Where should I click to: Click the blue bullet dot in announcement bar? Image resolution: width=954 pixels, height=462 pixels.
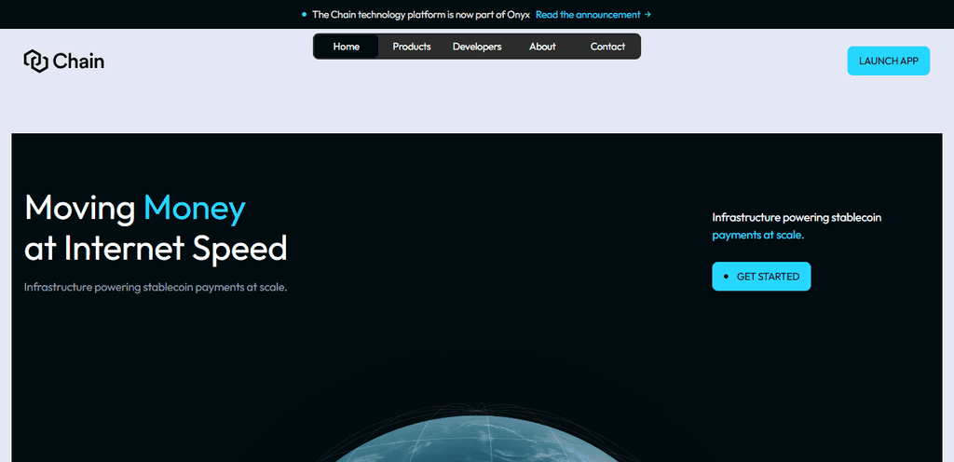point(305,15)
